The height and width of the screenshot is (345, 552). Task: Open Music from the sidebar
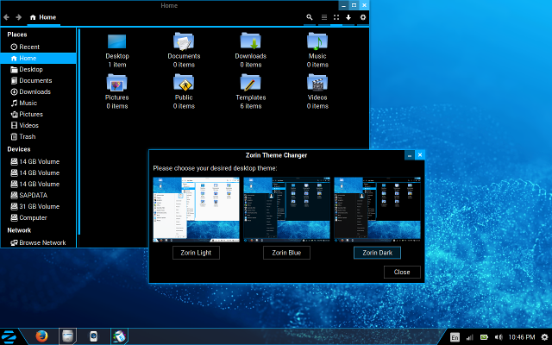click(x=38, y=103)
